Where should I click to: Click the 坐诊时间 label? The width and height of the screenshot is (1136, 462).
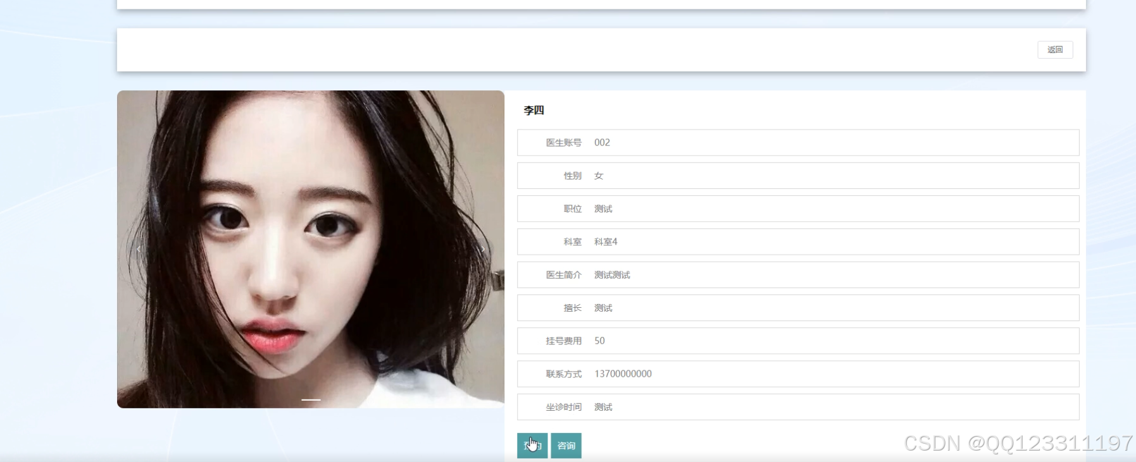tap(564, 407)
